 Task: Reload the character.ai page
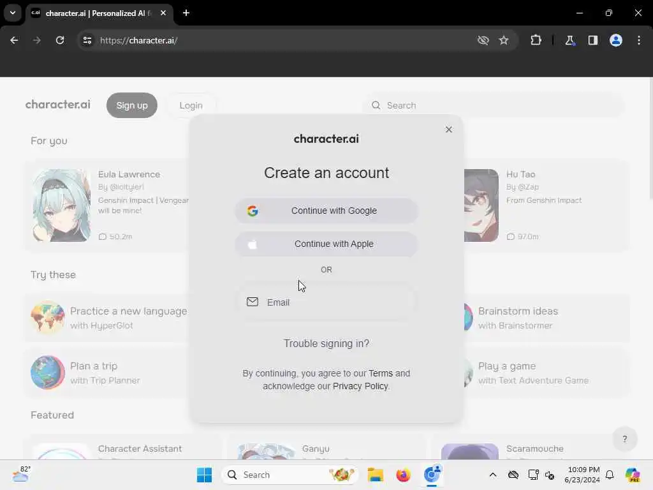click(x=60, y=40)
